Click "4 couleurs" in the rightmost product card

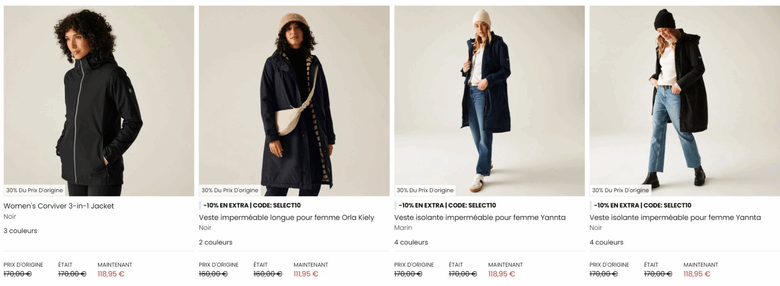click(606, 242)
